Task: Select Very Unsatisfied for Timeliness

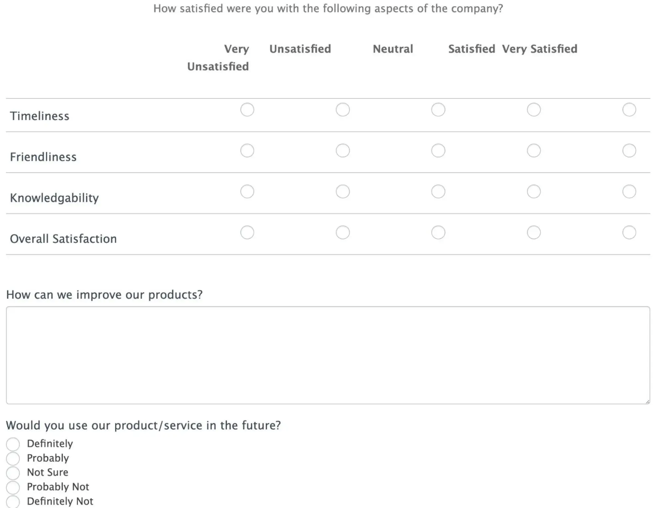Action: (247, 109)
